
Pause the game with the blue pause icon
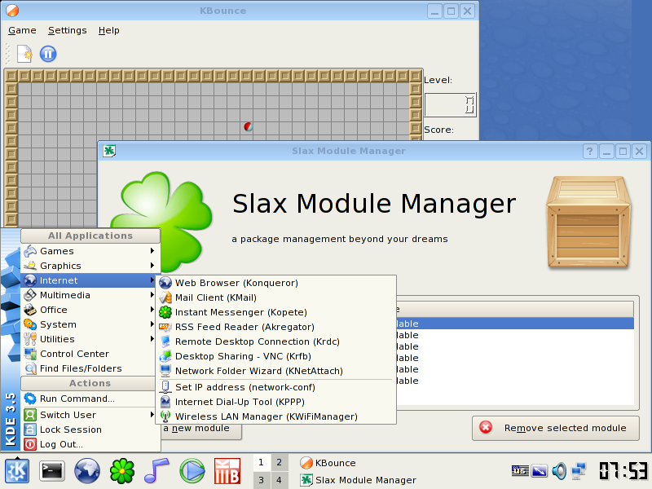[x=48, y=54]
